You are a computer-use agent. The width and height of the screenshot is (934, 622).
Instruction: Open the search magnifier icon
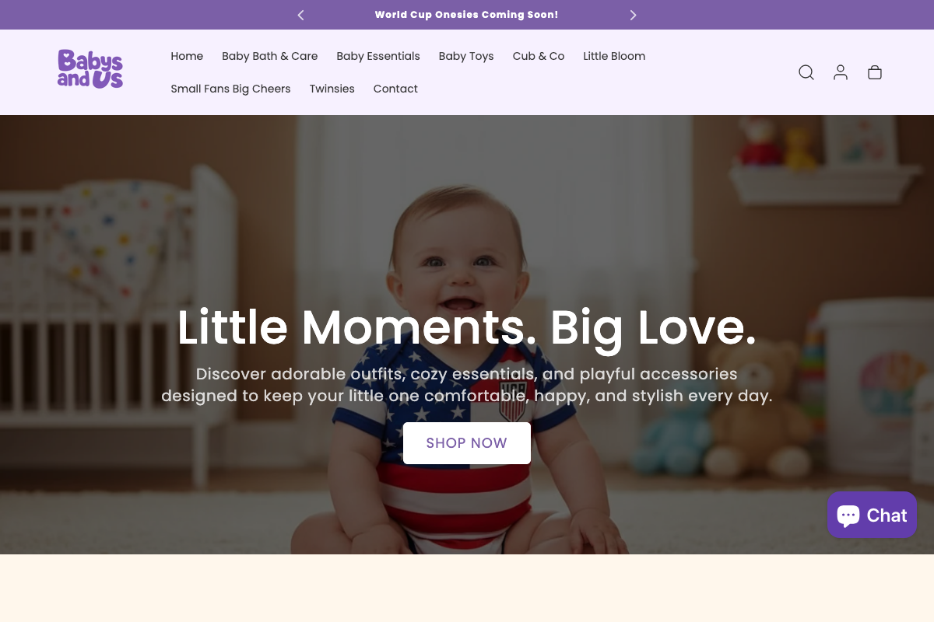coord(806,72)
